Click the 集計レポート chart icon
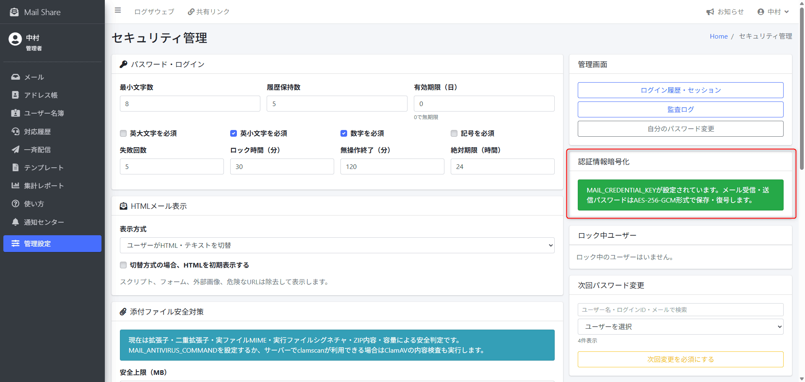This screenshot has height=382, width=805. point(16,185)
